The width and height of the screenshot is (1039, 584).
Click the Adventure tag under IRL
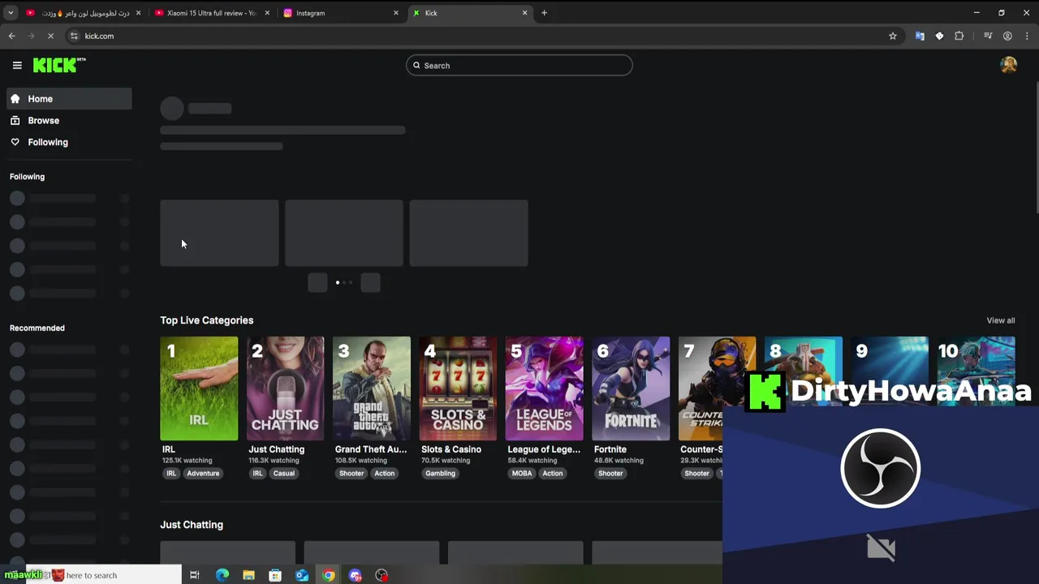pos(203,474)
